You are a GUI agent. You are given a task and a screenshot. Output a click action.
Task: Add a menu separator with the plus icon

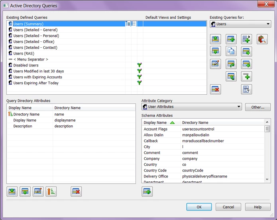point(246,76)
